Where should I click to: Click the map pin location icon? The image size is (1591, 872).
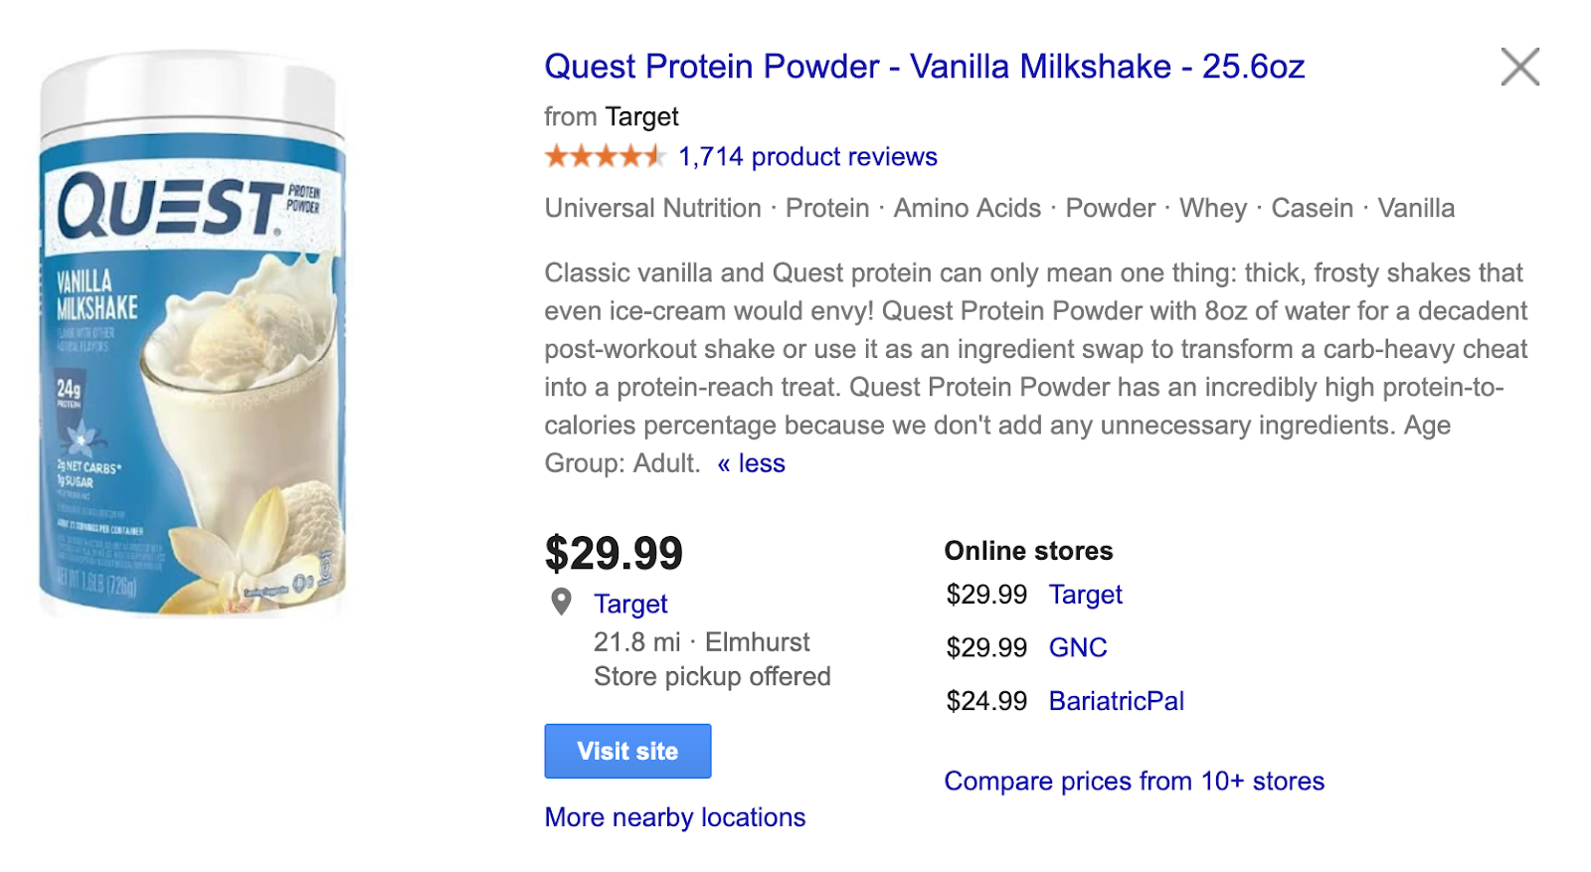pyautogui.click(x=562, y=602)
